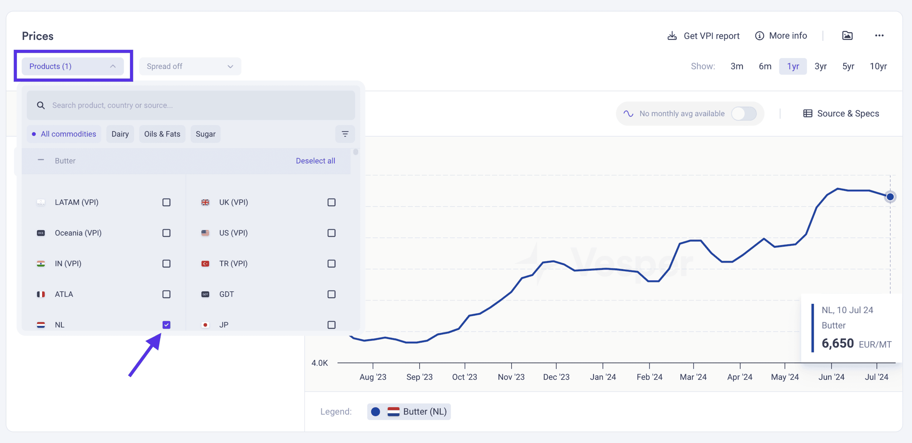The width and height of the screenshot is (912, 443).
Task: Click the GDT source icon
Action: (x=205, y=294)
